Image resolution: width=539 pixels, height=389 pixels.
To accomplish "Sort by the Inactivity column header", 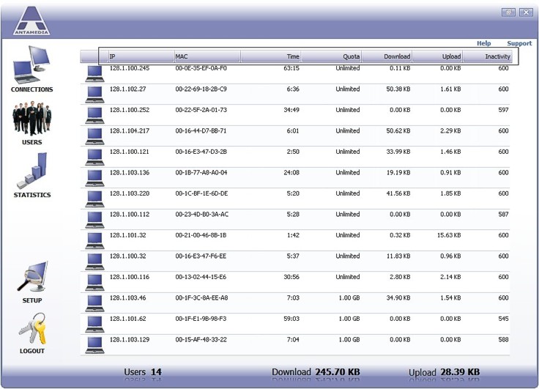I will [489, 56].
